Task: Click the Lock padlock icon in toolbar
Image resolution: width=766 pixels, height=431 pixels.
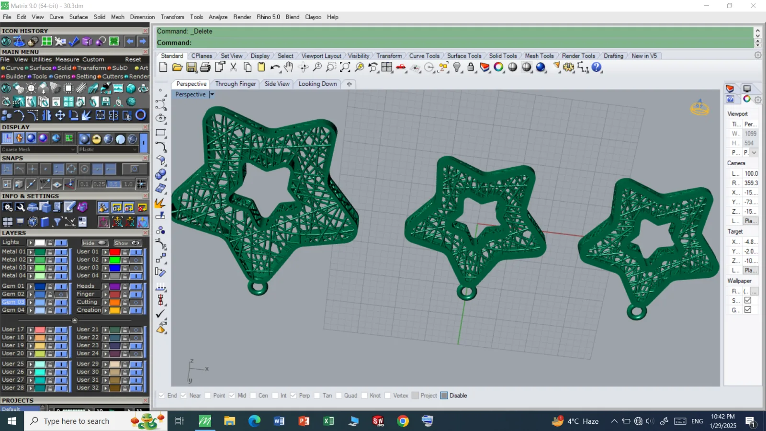Action: point(471,68)
